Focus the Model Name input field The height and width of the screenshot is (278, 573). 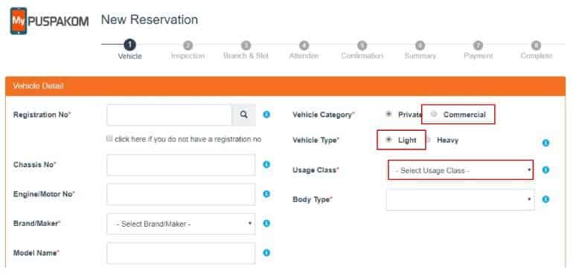point(181,253)
